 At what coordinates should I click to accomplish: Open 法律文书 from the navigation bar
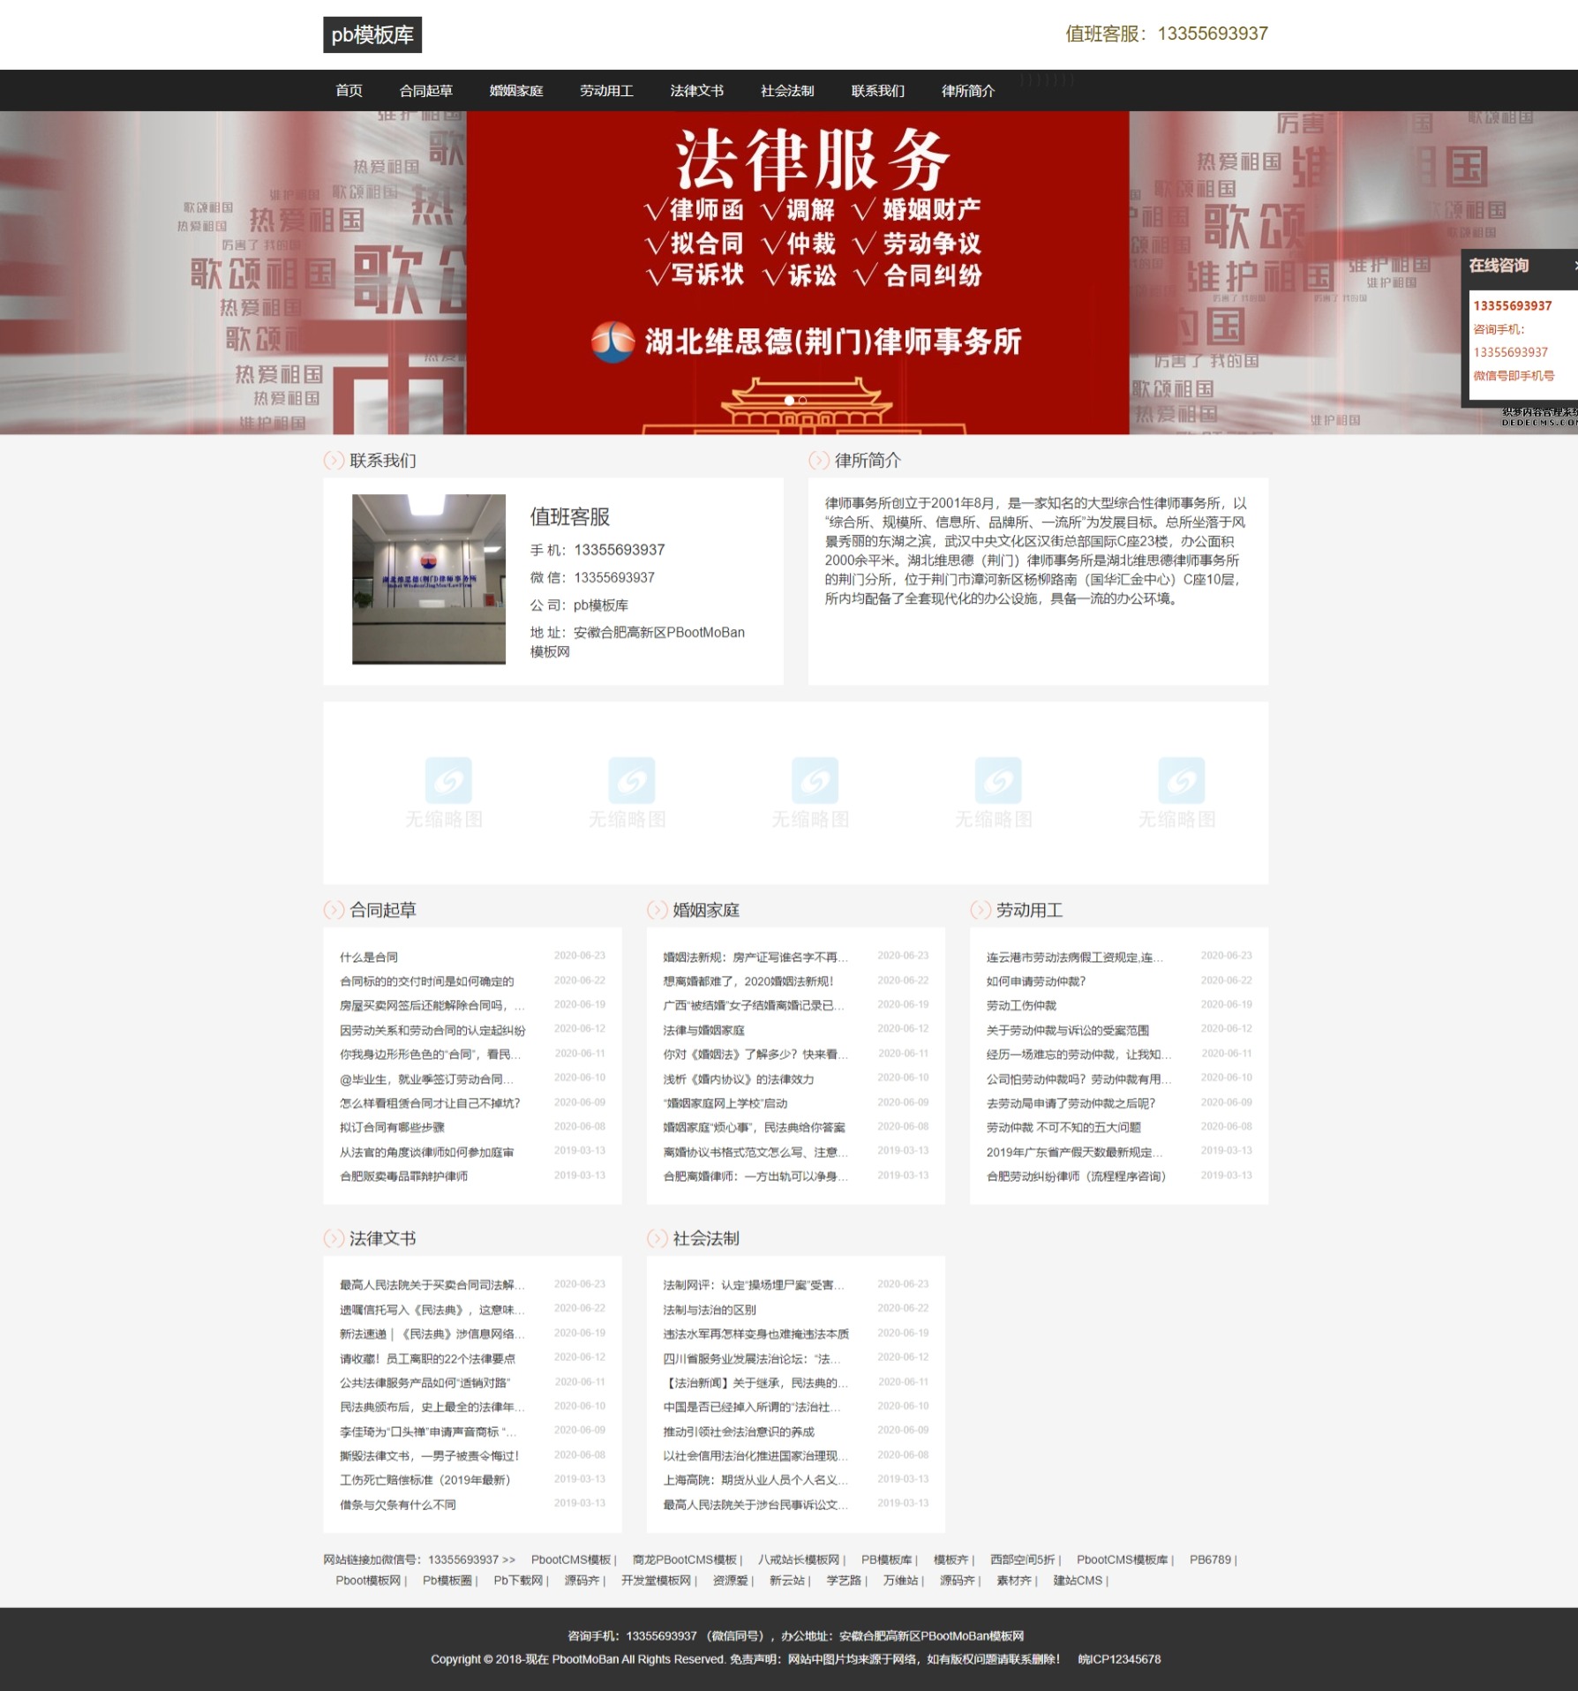696,91
